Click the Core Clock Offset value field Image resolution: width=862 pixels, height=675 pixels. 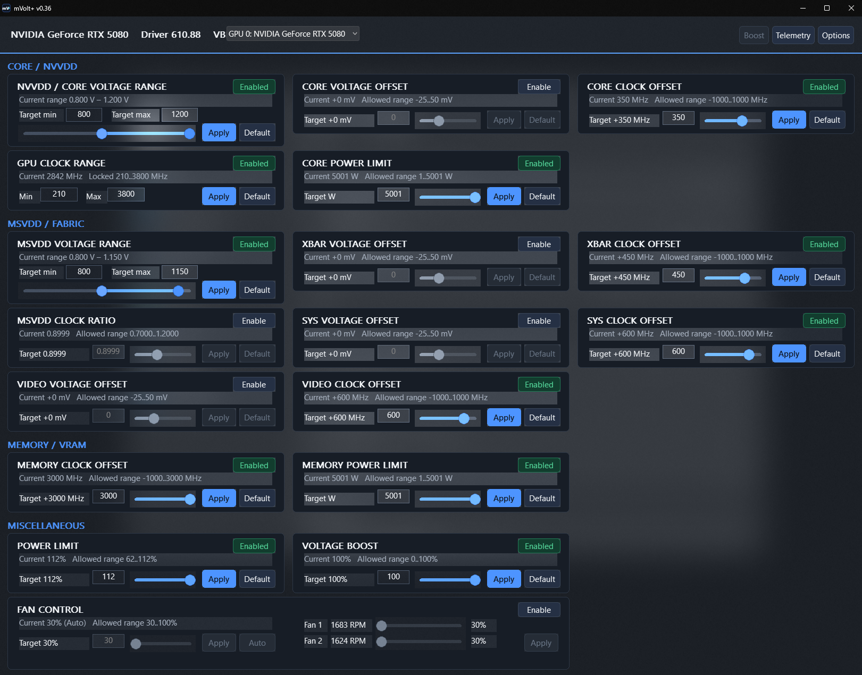[x=679, y=117]
